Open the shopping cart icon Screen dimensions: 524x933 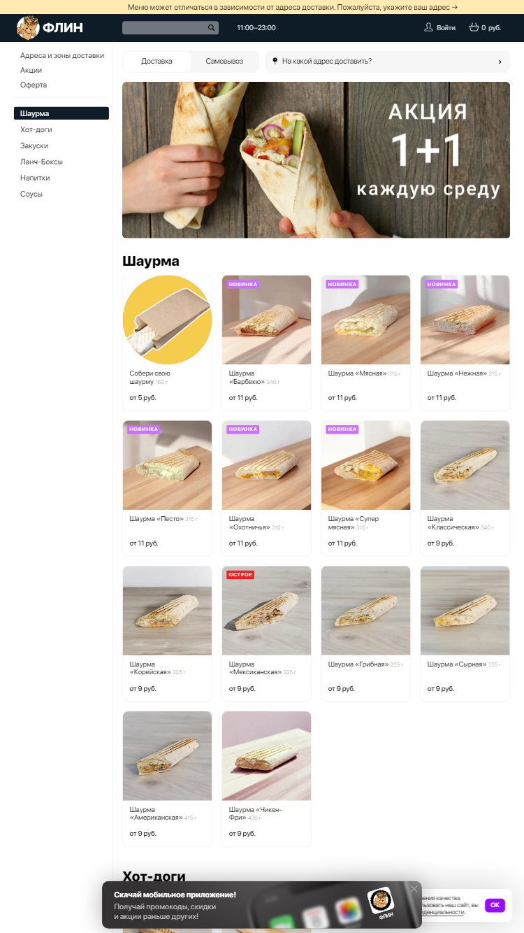coord(474,27)
